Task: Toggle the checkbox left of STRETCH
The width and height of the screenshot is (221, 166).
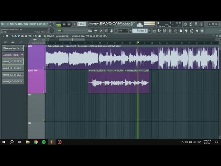Action: 36,43
